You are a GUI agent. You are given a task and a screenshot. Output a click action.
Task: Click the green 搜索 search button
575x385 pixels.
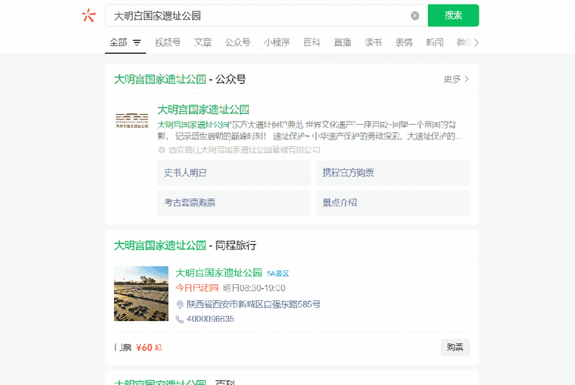(453, 15)
